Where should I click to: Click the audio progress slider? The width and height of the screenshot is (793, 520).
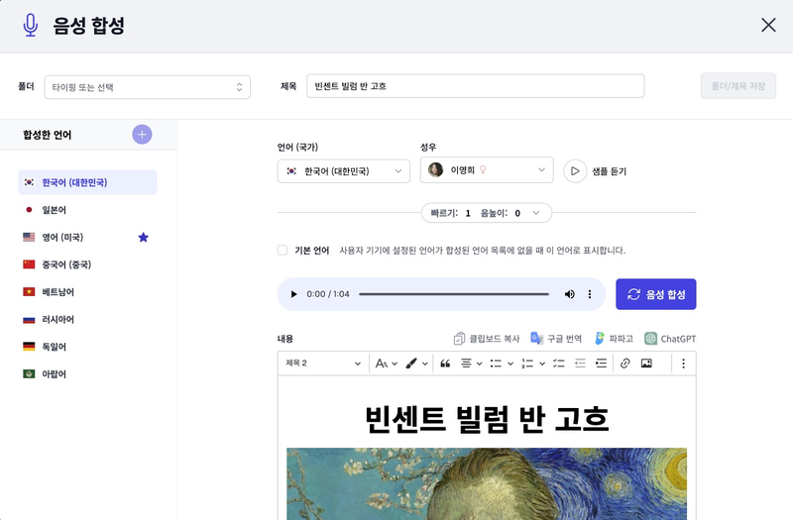click(454, 294)
